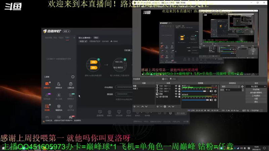Select the active red-underlined scene tab
269x151 pixels.
68,38
